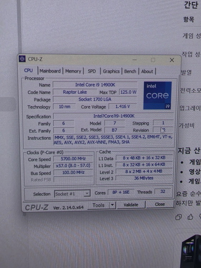Click the Threads value 32
The height and width of the screenshot is (268, 201).
click(x=163, y=192)
